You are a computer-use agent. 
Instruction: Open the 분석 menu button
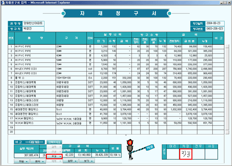click(x=38, y=161)
